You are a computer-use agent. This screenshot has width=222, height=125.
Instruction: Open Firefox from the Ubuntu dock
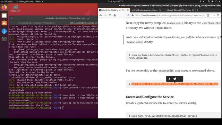point(4,7)
